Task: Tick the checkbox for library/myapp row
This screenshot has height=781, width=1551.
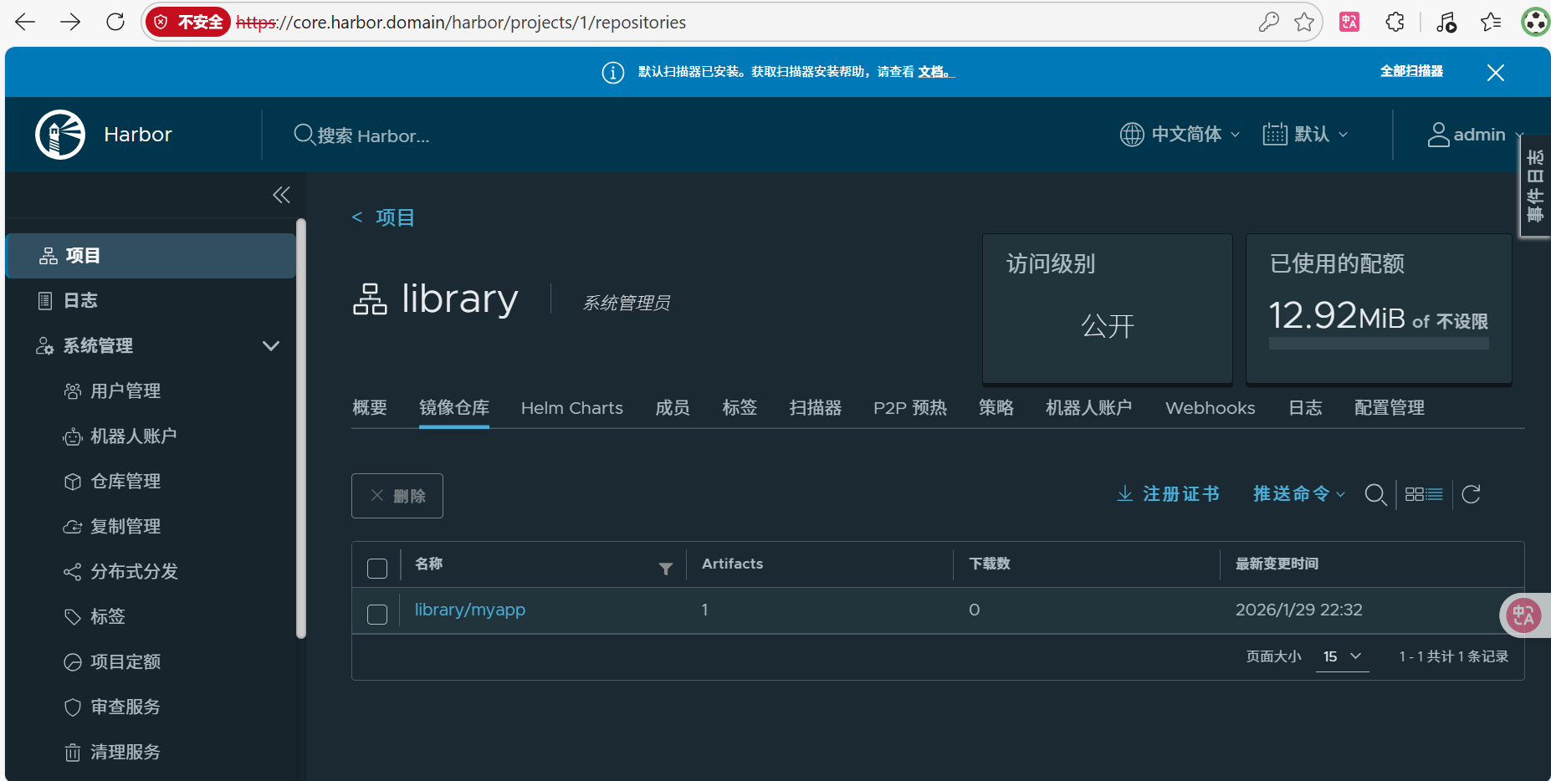Action: click(377, 615)
